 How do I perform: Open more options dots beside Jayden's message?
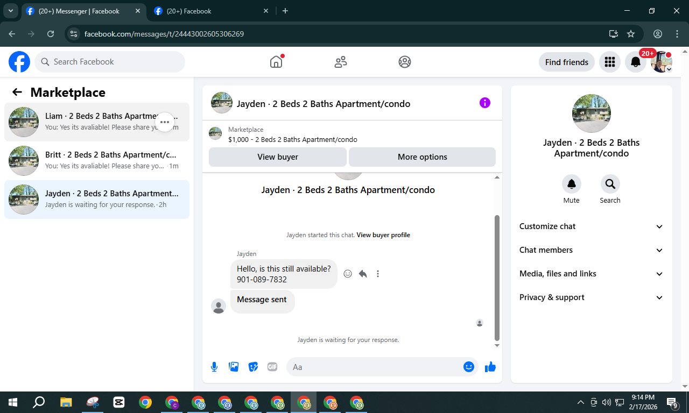(378, 274)
